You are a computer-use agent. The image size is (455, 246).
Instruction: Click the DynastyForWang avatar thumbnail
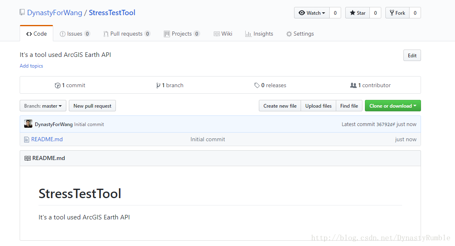28,124
